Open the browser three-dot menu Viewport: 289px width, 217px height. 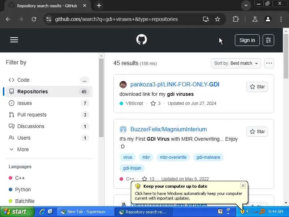(x=281, y=19)
